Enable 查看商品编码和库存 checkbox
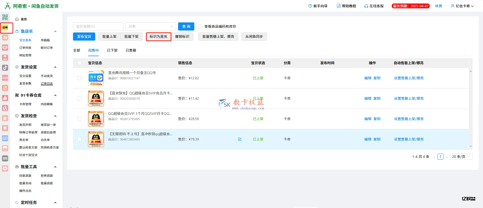Image resolution: width=483 pixels, height=208 pixels. (x=200, y=26)
